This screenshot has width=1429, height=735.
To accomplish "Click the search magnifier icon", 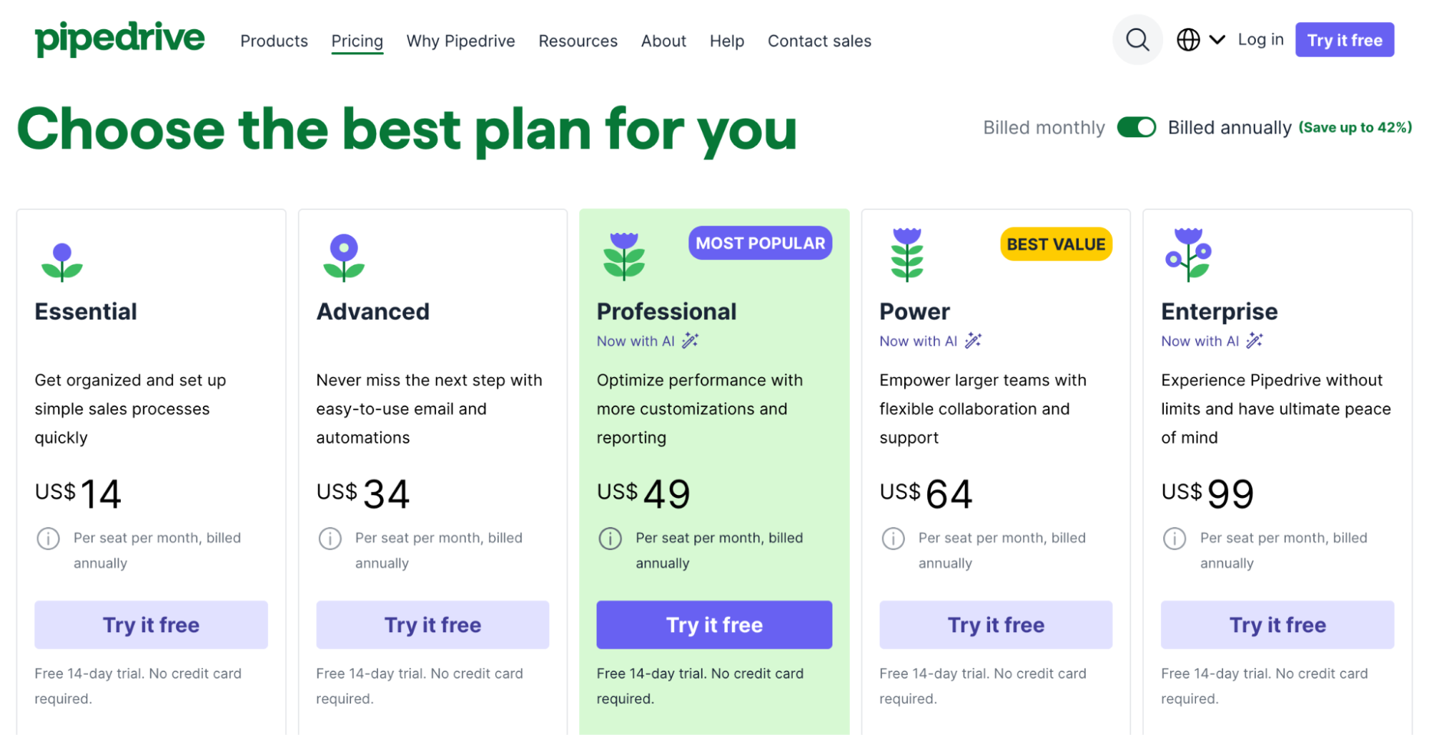I will pos(1137,40).
